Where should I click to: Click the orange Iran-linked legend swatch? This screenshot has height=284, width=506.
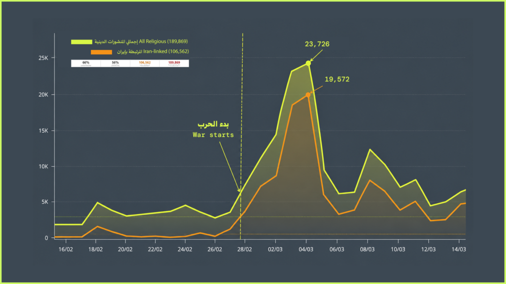coord(101,52)
